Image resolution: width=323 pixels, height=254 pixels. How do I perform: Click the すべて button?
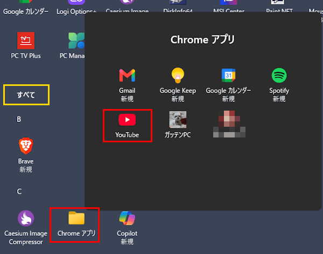[x=26, y=95]
